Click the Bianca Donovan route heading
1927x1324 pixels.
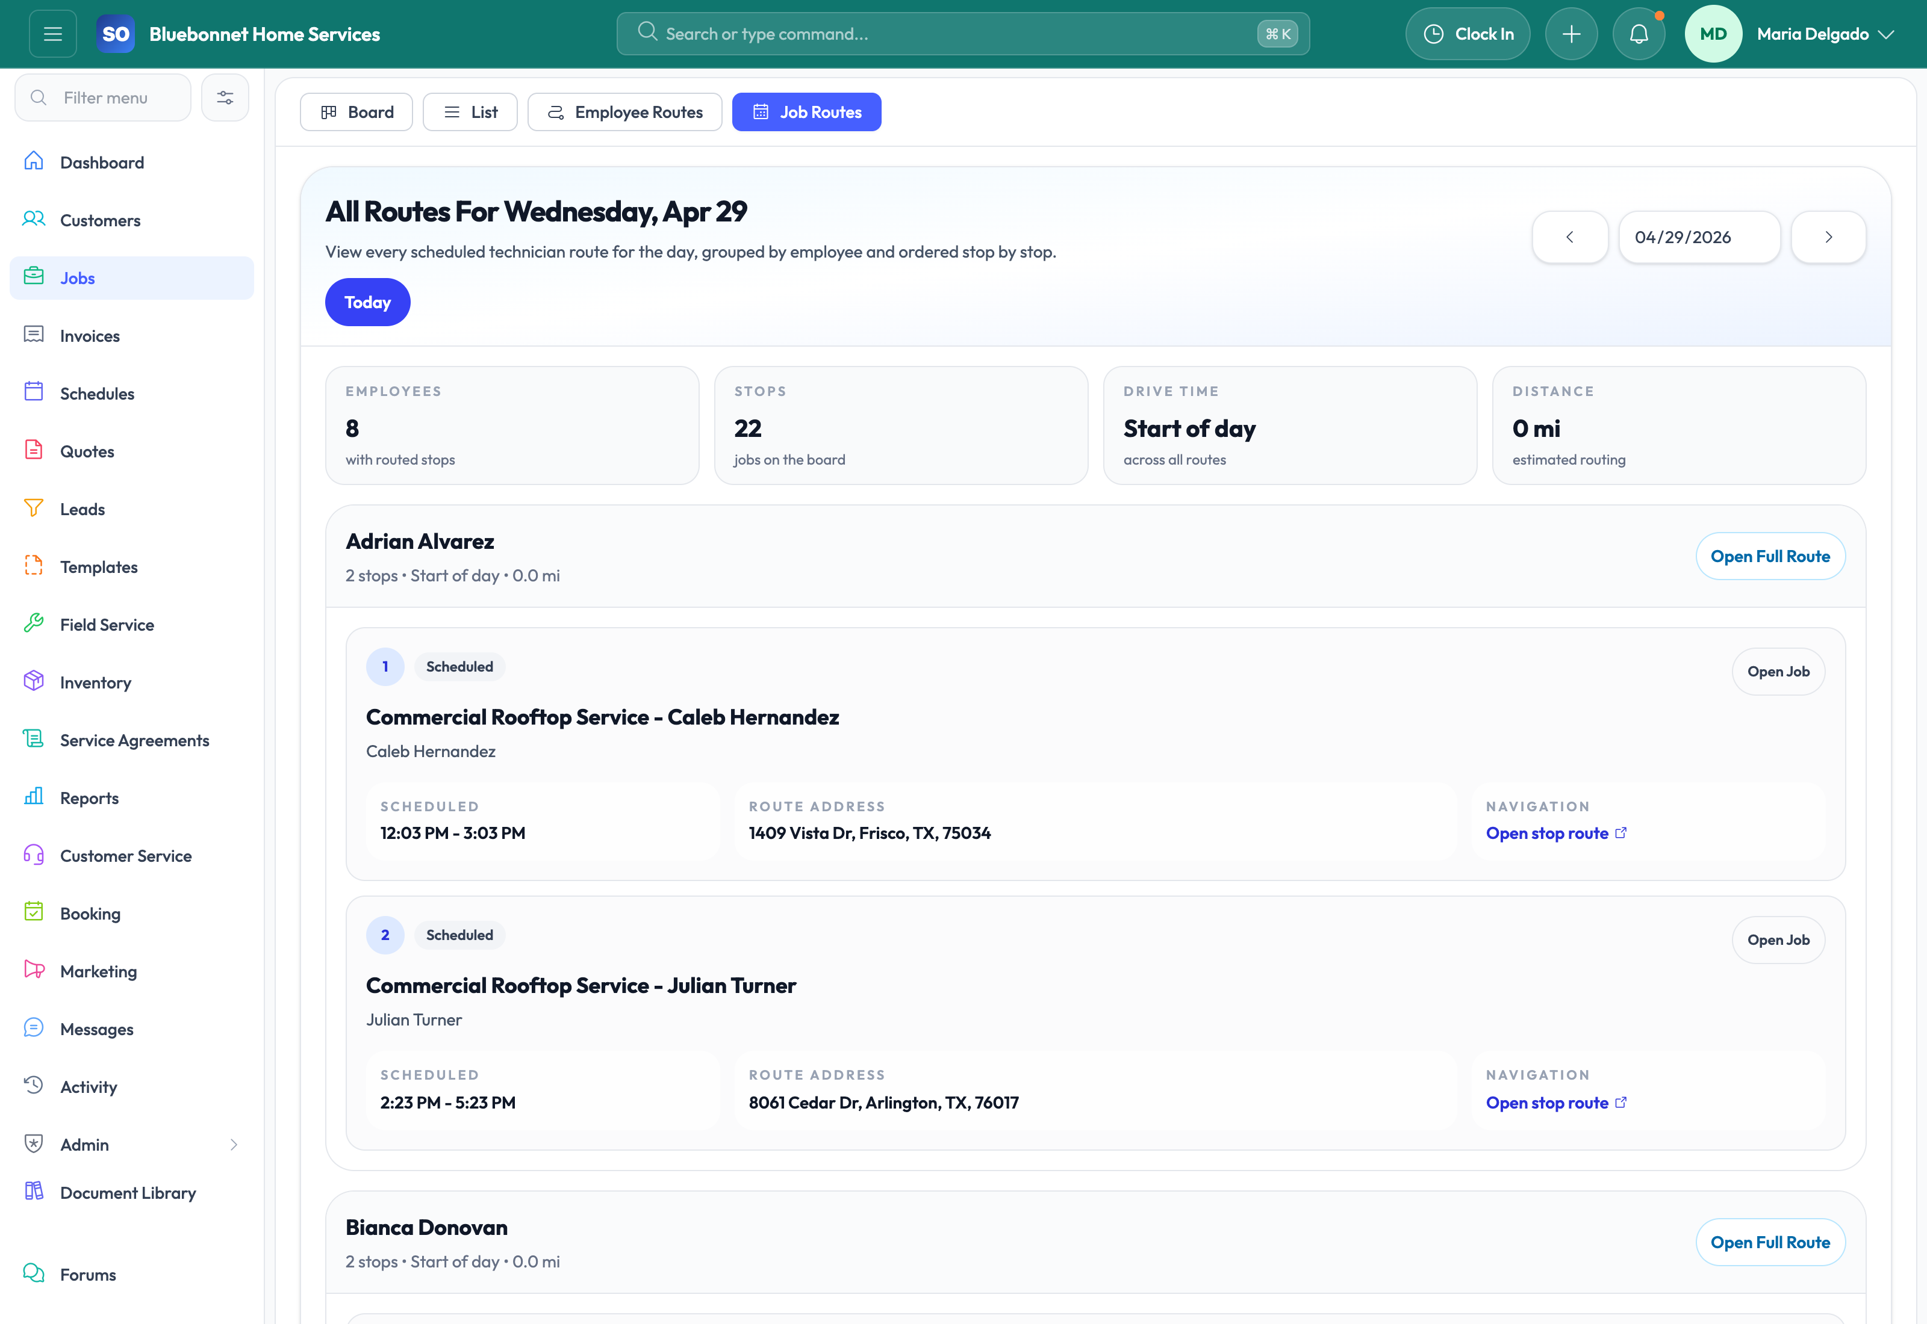point(426,1228)
